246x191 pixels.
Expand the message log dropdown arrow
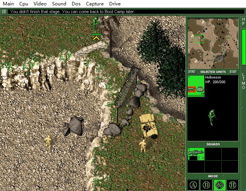[x=4, y=12]
